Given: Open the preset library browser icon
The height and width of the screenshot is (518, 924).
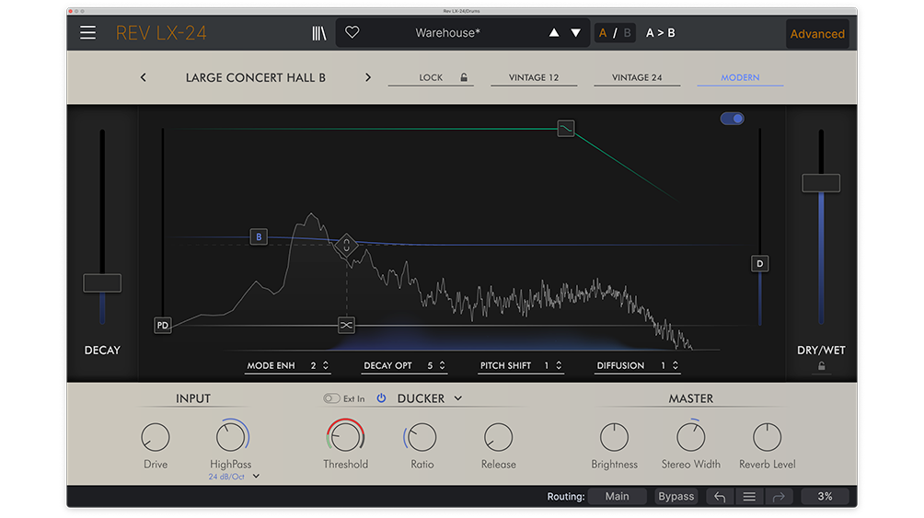Looking at the screenshot, I should tap(318, 33).
